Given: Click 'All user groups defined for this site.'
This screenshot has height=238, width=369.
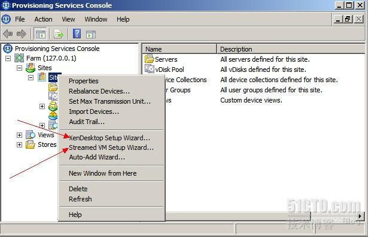Looking at the screenshot, I should [x=271, y=90].
